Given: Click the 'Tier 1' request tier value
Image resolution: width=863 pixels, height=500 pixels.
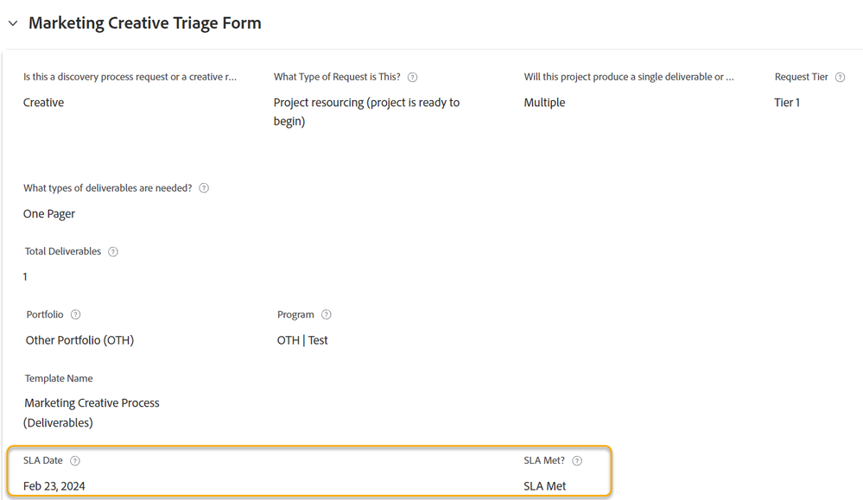Looking at the screenshot, I should tap(786, 102).
